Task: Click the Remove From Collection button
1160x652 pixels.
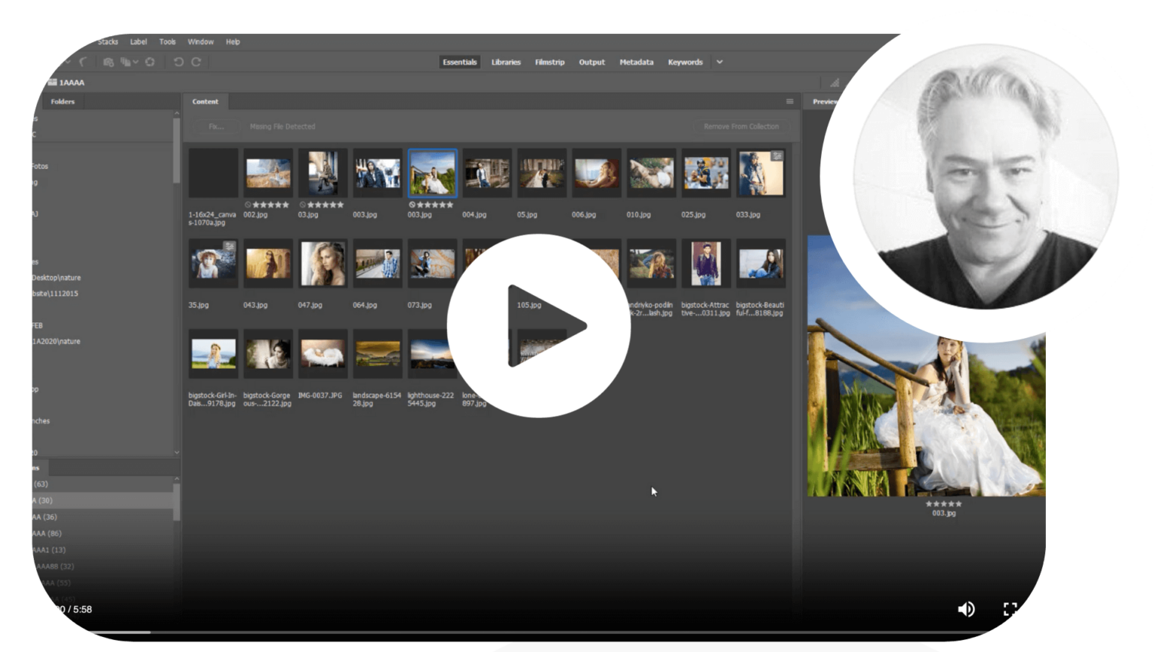Action: [x=741, y=126]
